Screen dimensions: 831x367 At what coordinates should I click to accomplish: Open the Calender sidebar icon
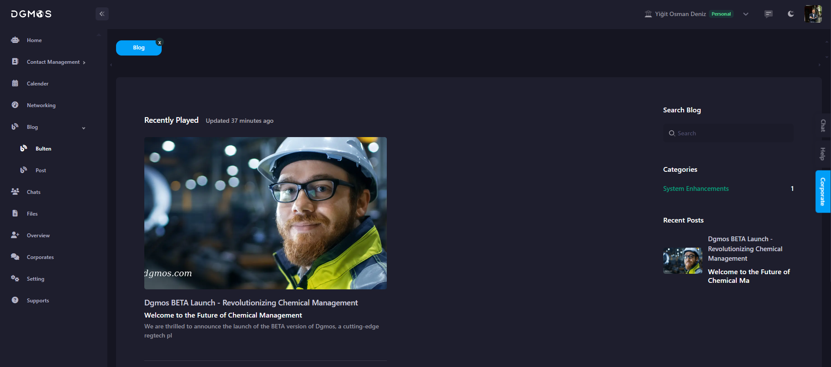[15, 83]
